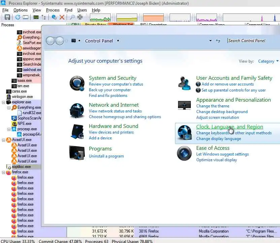Collapse the Everything.exe node under explorer.exe

[9, 108]
